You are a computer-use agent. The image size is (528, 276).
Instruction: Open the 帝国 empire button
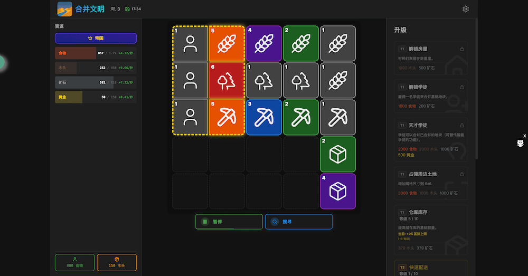(x=96, y=38)
